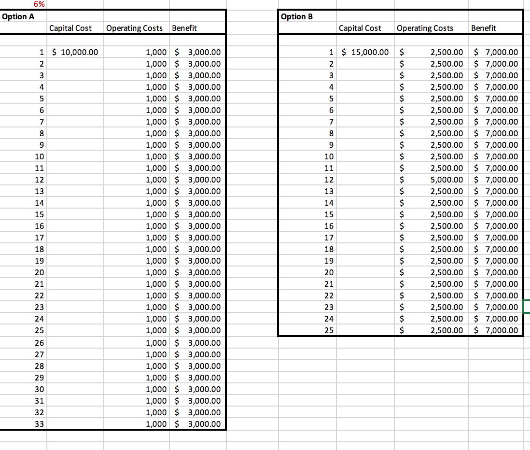Click the Option A header cell
The image size is (530, 450).
[23, 16]
